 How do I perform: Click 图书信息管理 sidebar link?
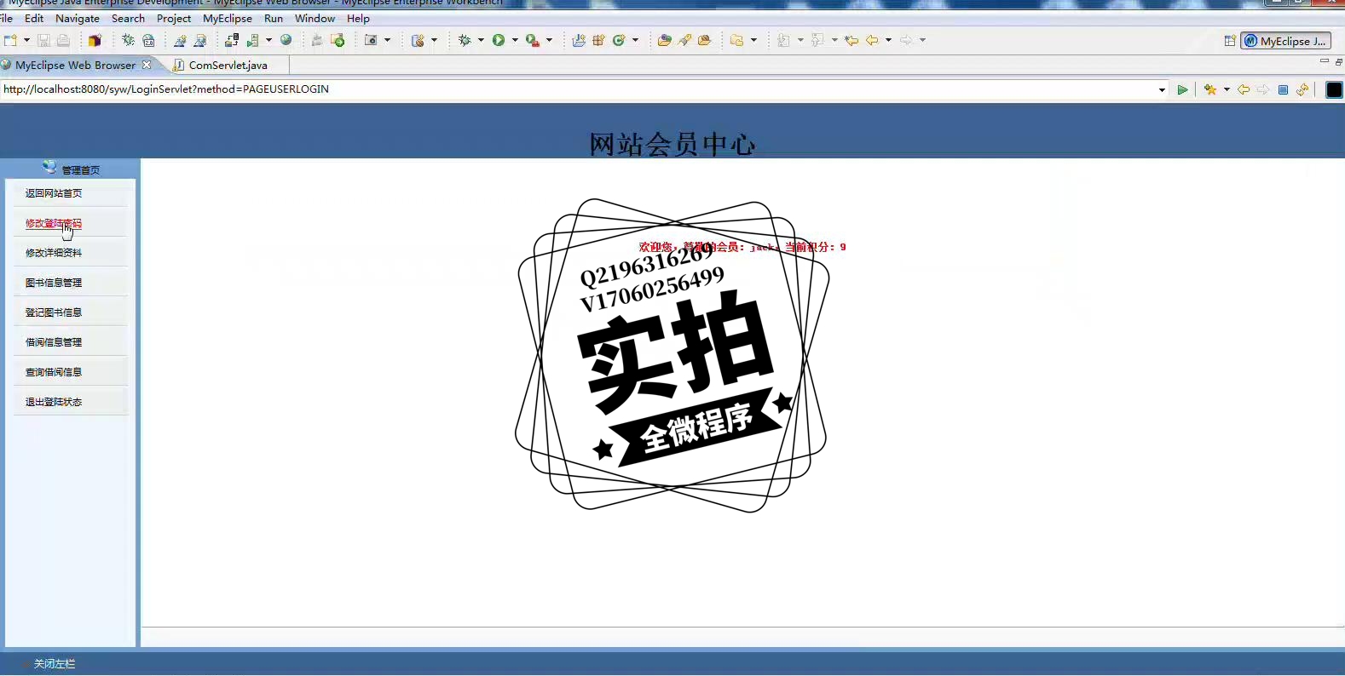pos(54,283)
